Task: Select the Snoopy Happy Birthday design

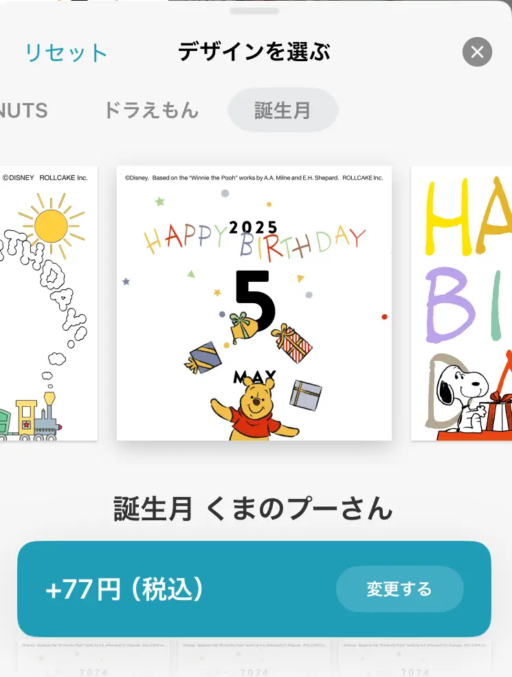Action: pyautogui.click(x=462, y=303)
